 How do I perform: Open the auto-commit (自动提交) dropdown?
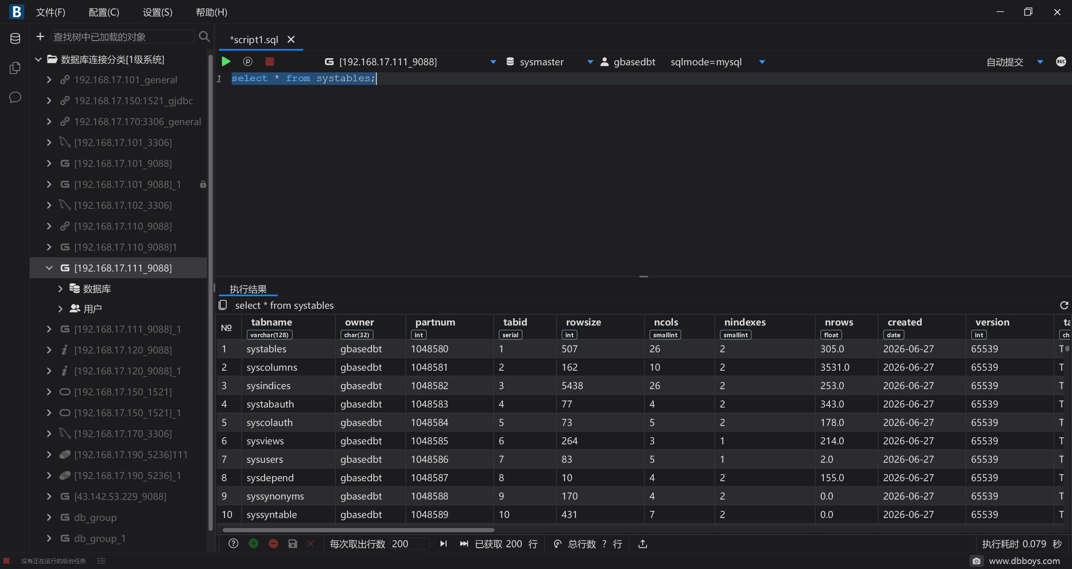pyautogui.click(x=1040, y=62)
